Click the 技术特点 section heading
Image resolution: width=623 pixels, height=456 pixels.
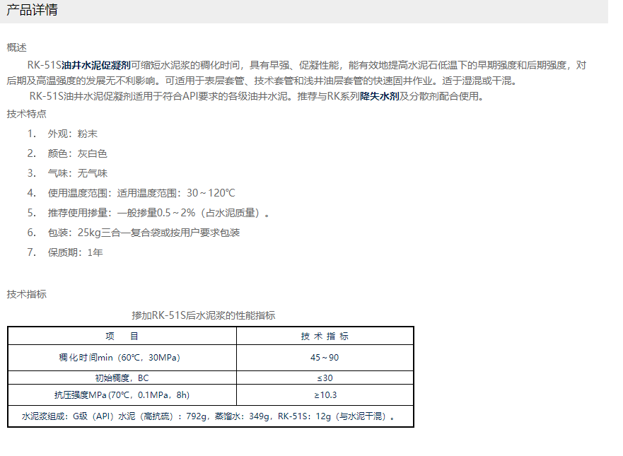click(27, 114)
